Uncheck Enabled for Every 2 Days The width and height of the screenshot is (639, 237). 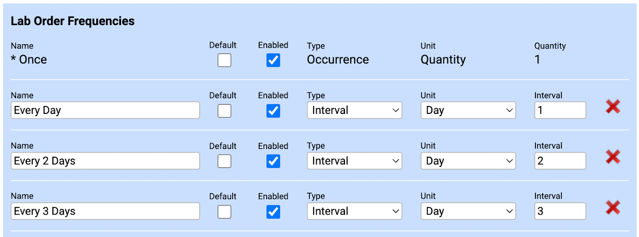pyautogui.click(x=273, y=161)
